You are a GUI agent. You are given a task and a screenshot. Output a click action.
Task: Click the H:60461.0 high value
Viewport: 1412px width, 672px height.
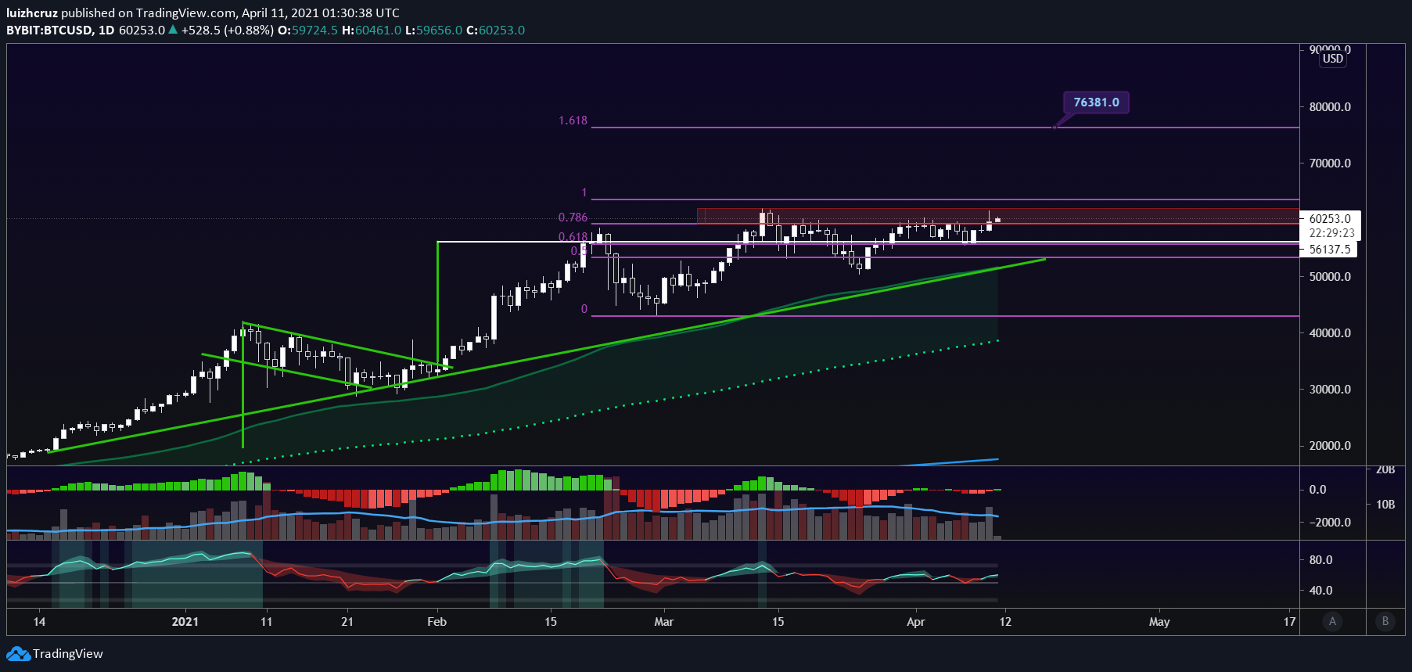pos(372,30)
